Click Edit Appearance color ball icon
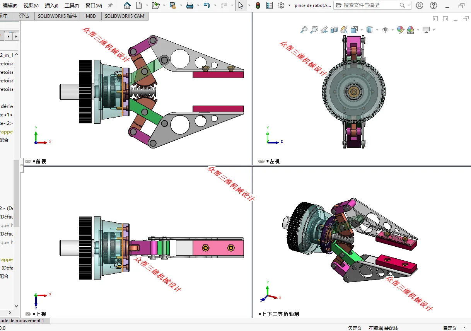Image resolution: width=471 pixels, height=331 pixels. coord(401,30)
